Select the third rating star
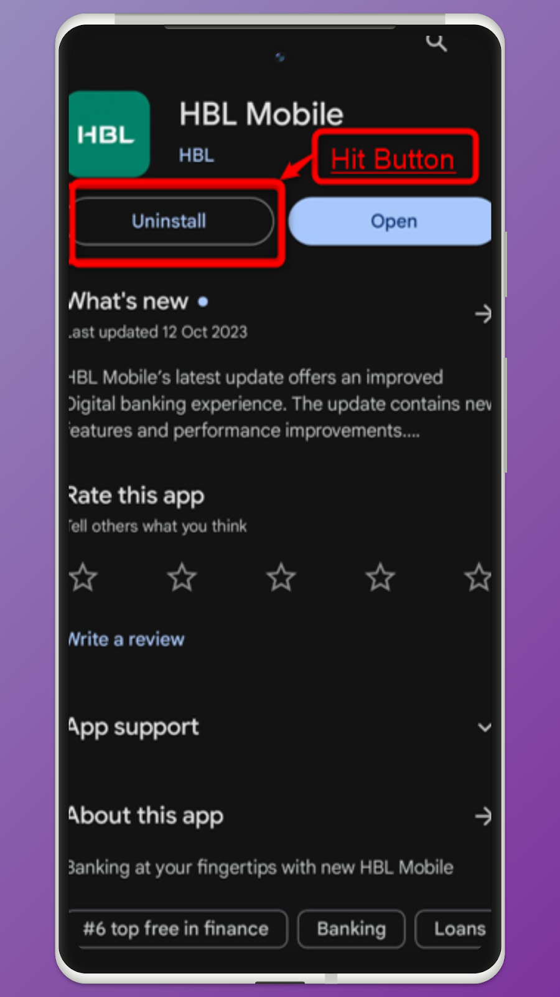This screenshot has height=997, width=560. pos(281,577)
